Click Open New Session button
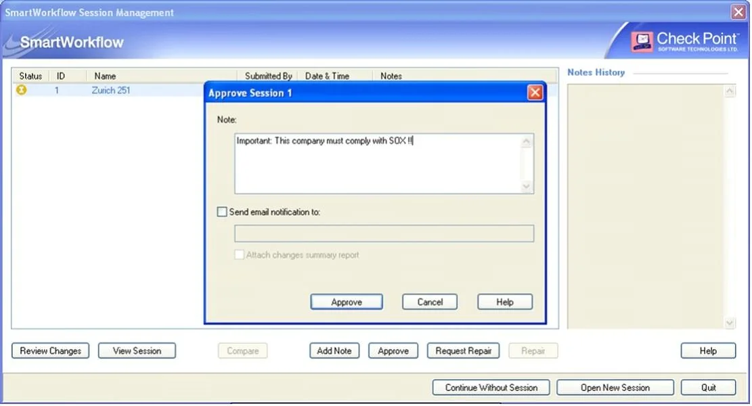Screen dimensions: 752x406 [x=615, y=387]
